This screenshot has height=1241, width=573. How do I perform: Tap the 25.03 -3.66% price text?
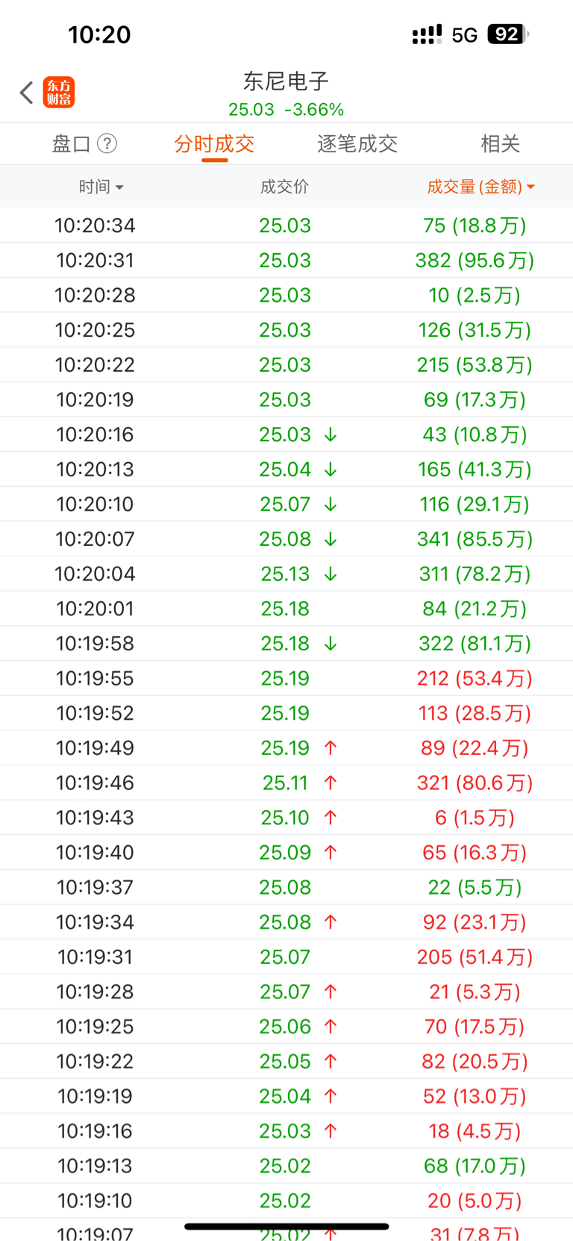point(286,110)
